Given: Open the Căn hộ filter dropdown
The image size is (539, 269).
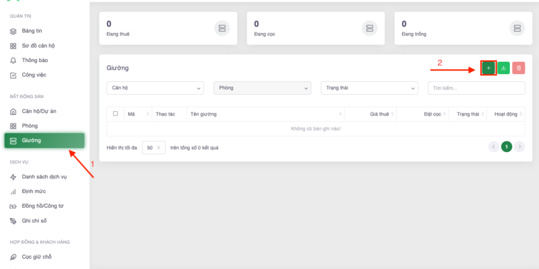Looking at the screenshot, I should point(155,88).
